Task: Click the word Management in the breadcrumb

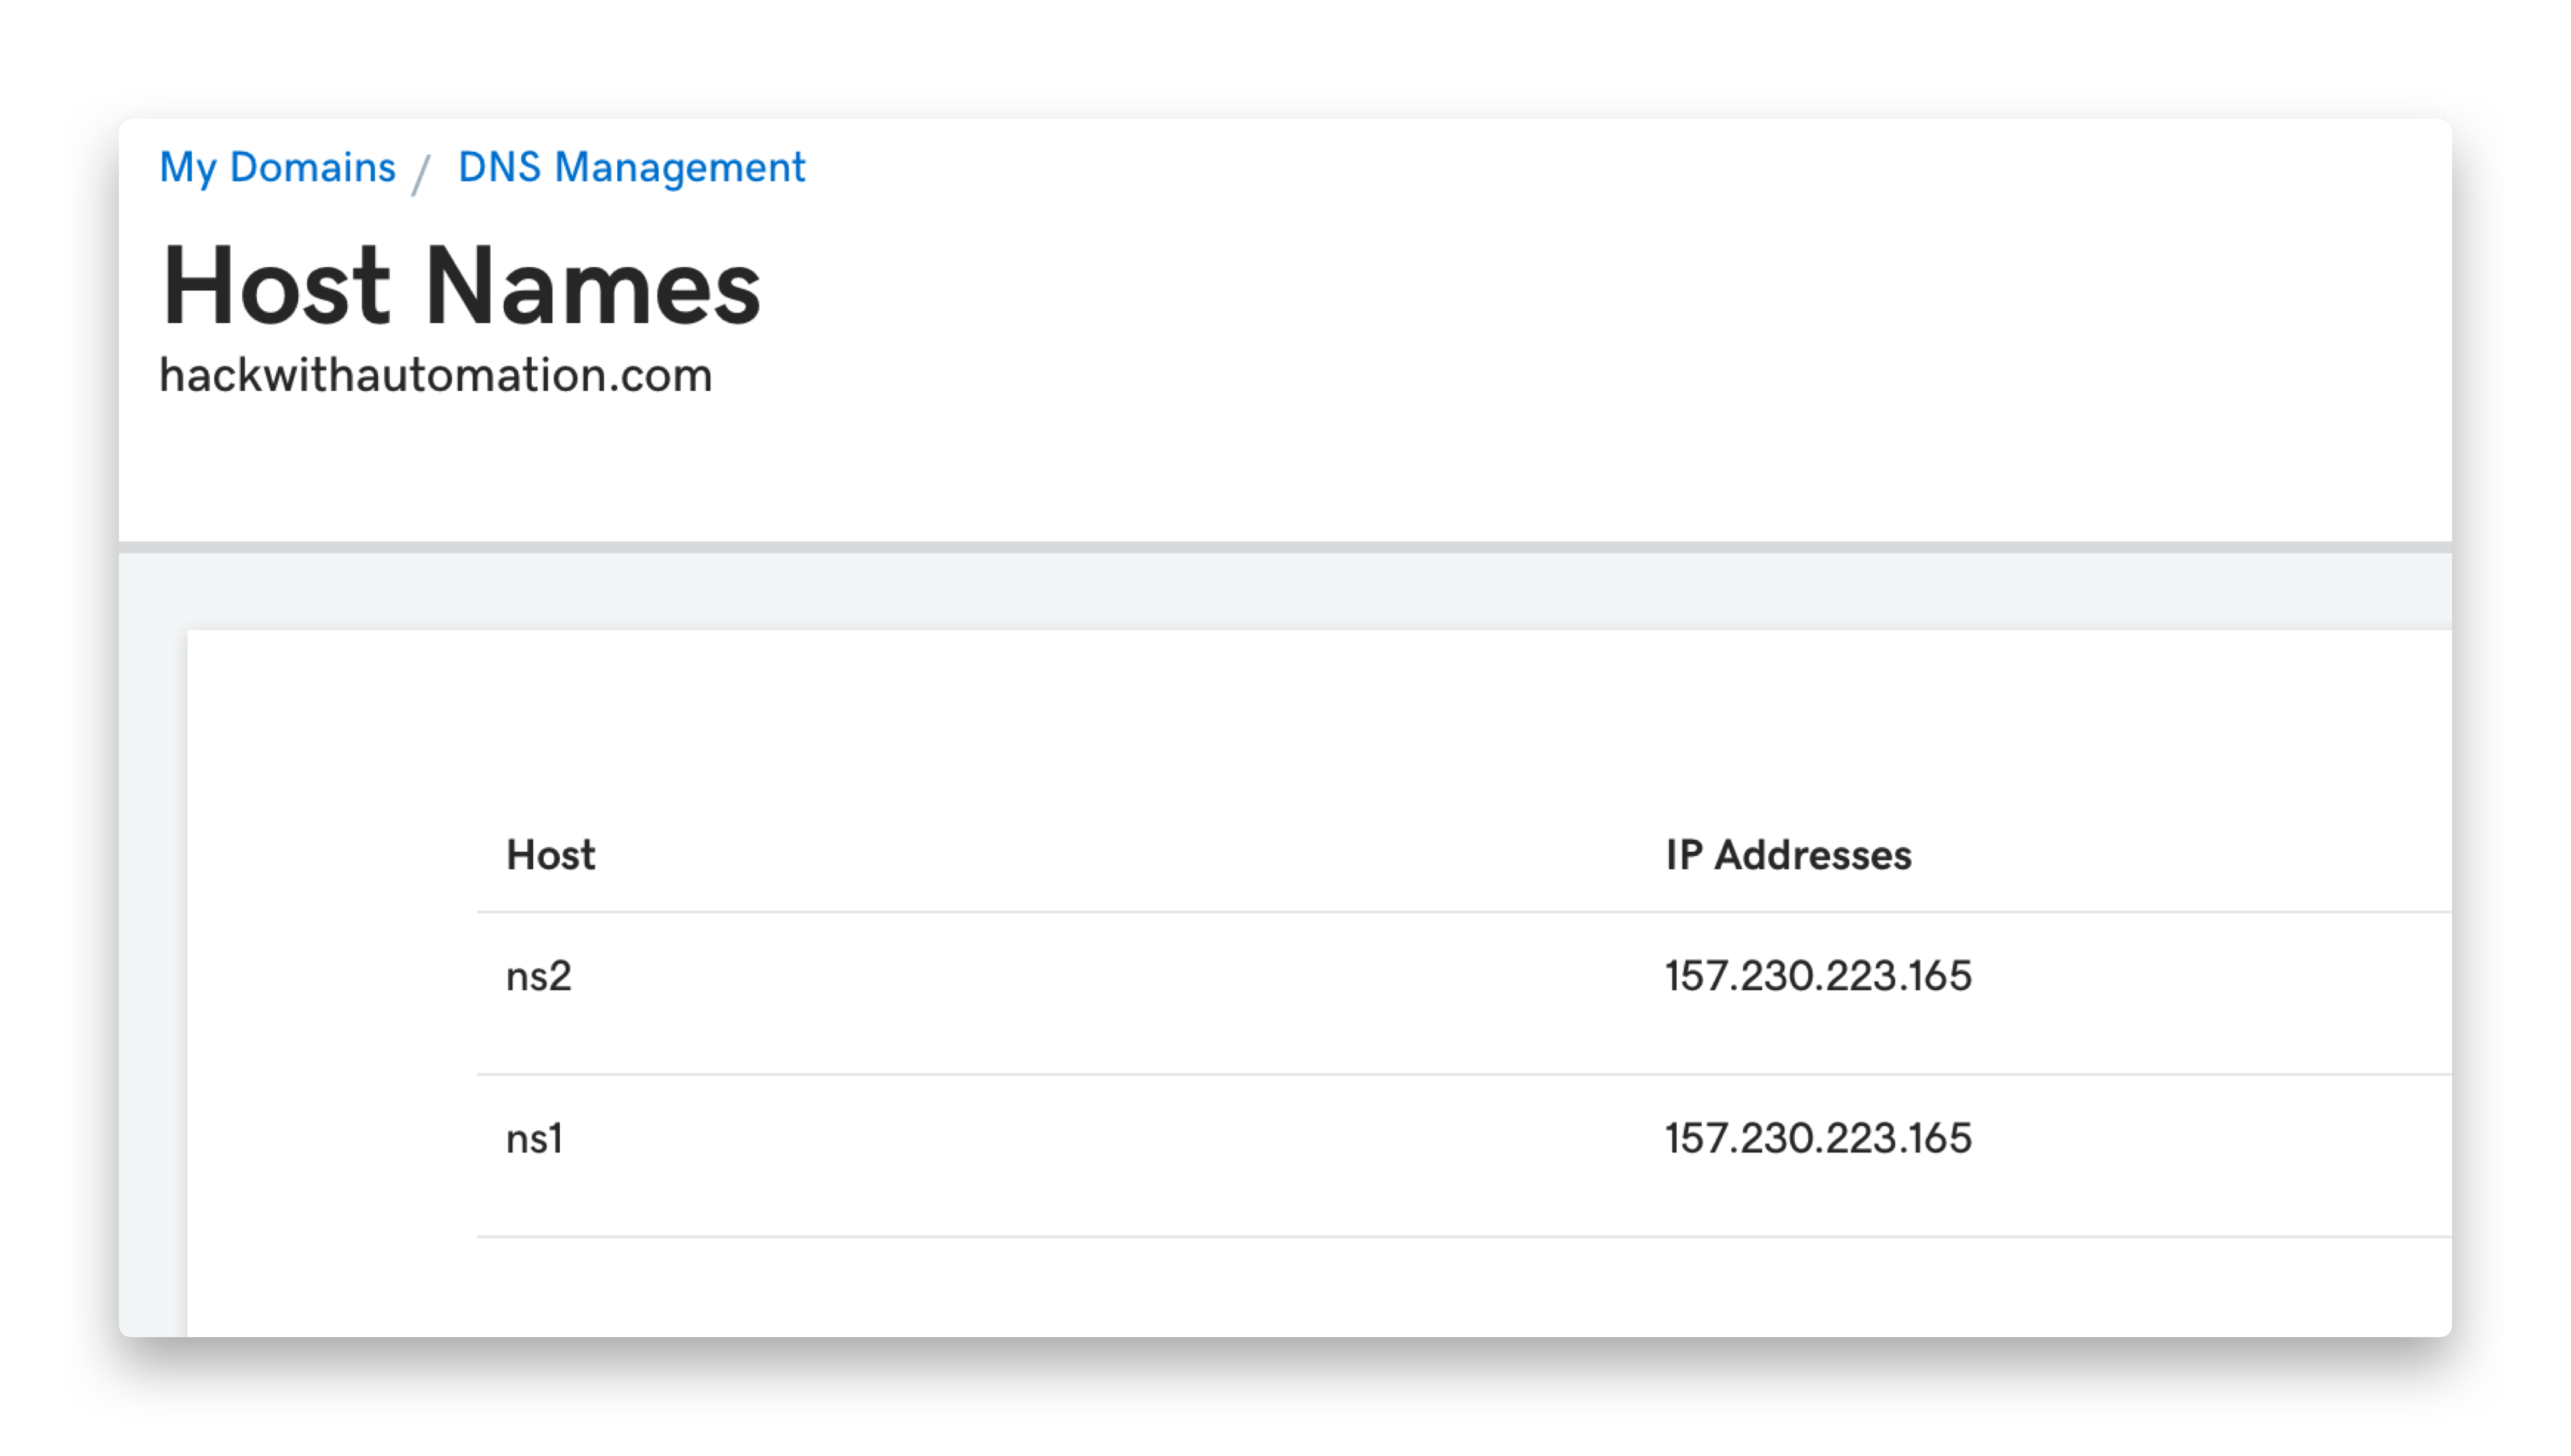Action: [679, 167]
